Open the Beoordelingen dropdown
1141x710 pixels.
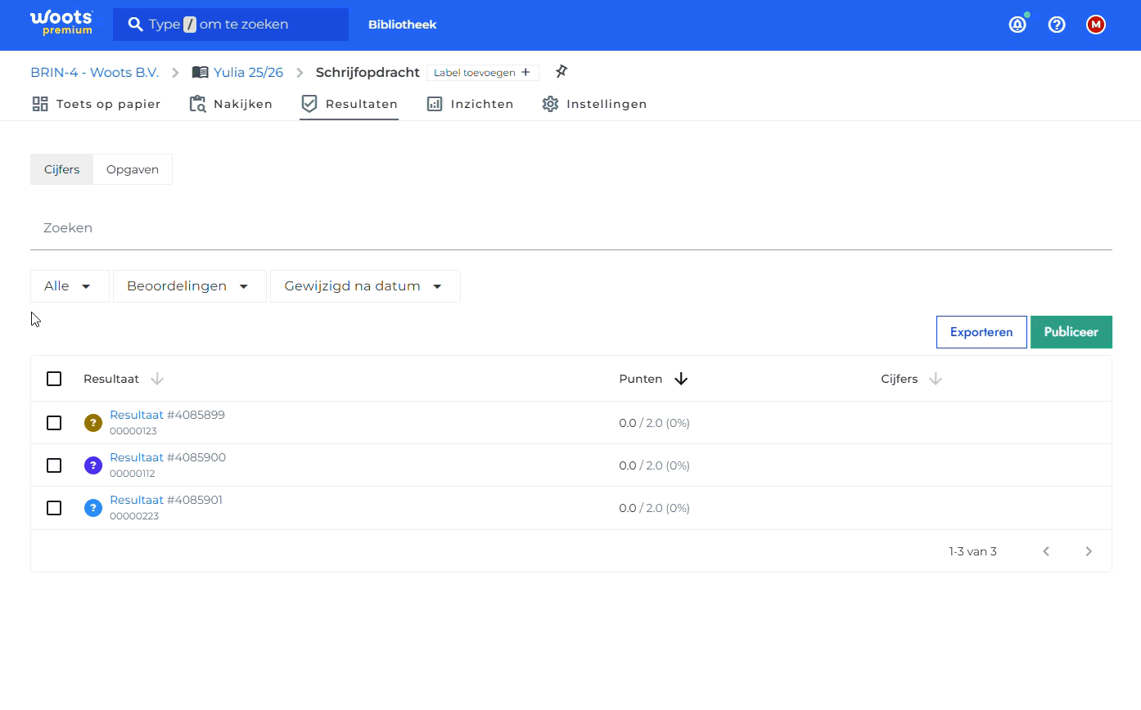[x=190, y=286]
